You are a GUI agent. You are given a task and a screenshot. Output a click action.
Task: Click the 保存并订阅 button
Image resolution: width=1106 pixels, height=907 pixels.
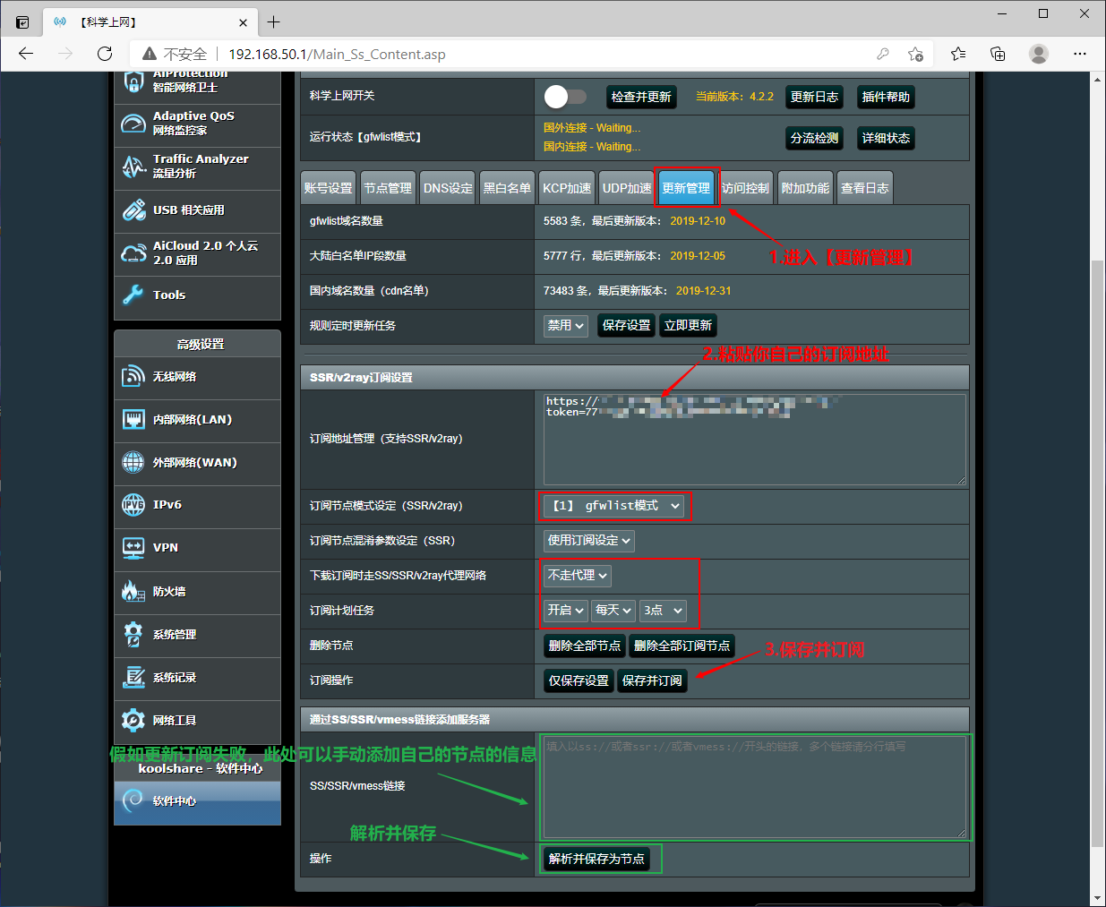(x=652, y=680)
